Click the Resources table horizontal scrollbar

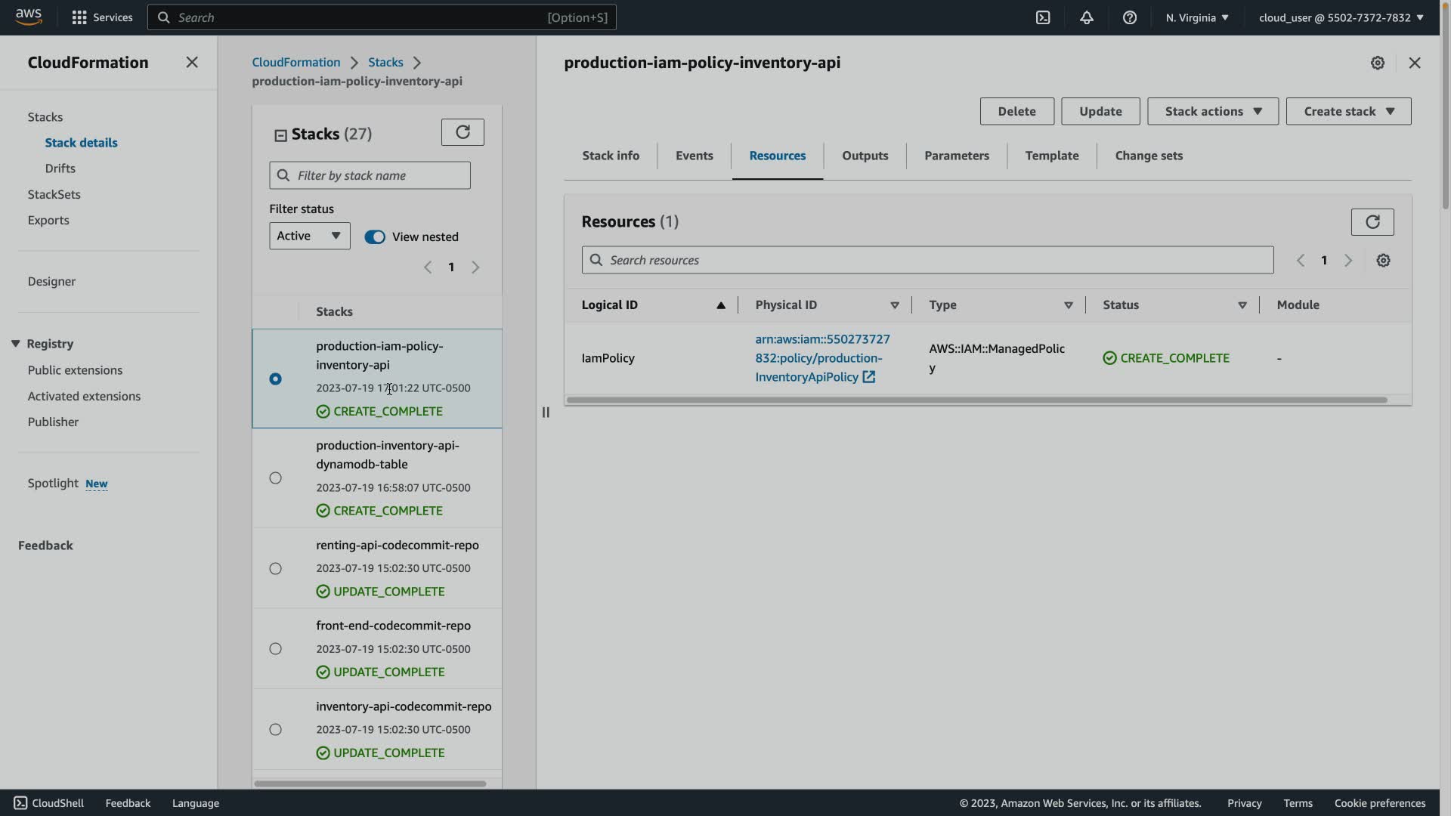[976, 400]
